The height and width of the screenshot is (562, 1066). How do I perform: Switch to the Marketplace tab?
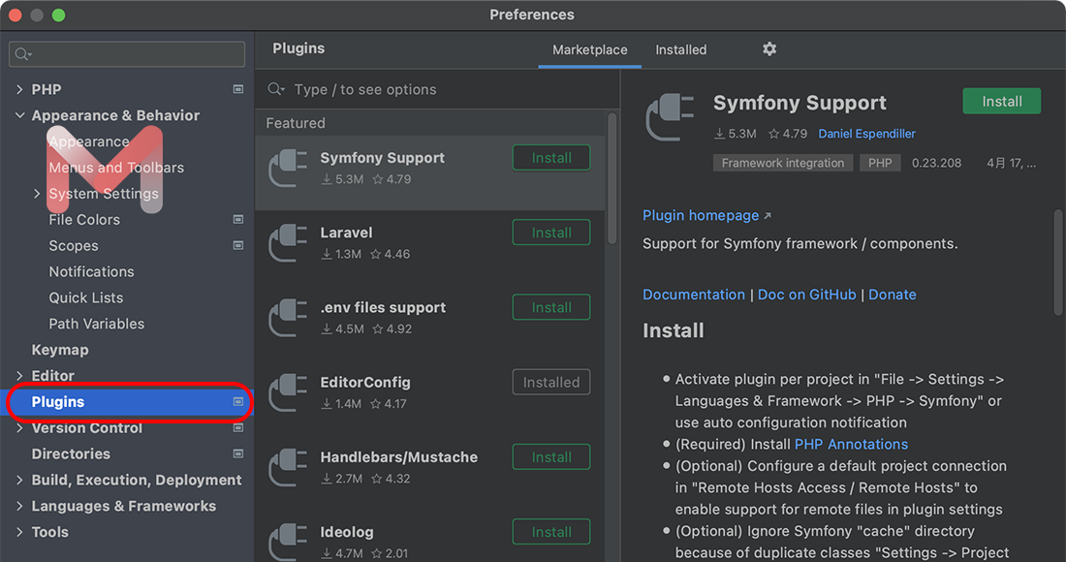tap(589, 49)
